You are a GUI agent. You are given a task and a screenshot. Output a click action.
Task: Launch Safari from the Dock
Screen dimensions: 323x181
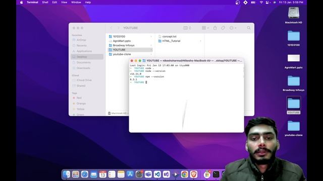point(84,174)
